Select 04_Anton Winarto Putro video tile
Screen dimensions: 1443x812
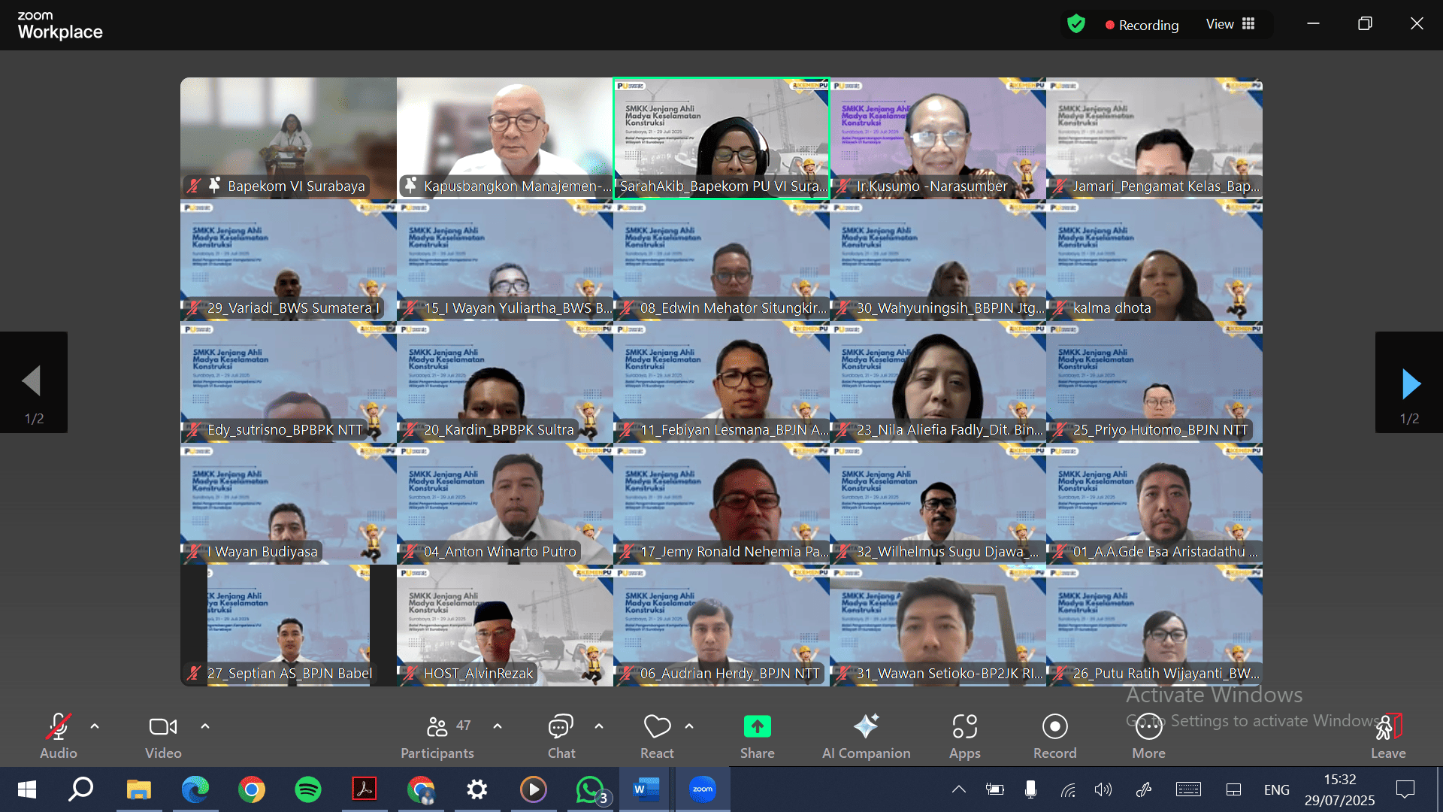[505, 504]
